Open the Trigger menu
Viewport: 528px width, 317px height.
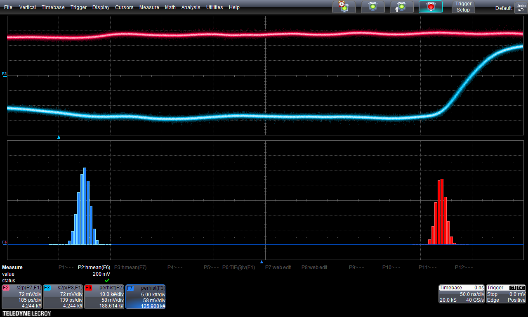point(78,7)
